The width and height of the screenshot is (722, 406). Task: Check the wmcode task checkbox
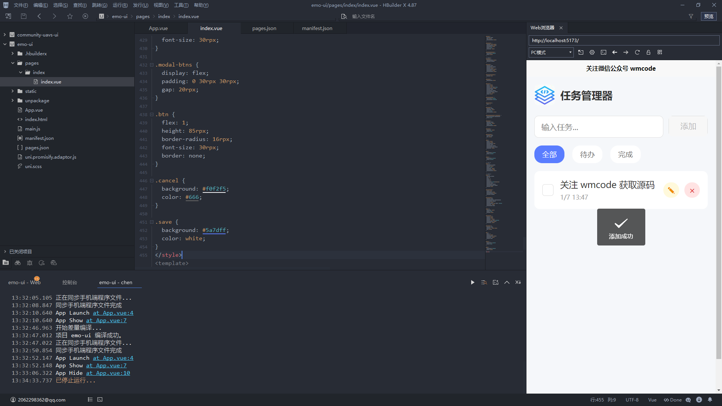[548, 190]
